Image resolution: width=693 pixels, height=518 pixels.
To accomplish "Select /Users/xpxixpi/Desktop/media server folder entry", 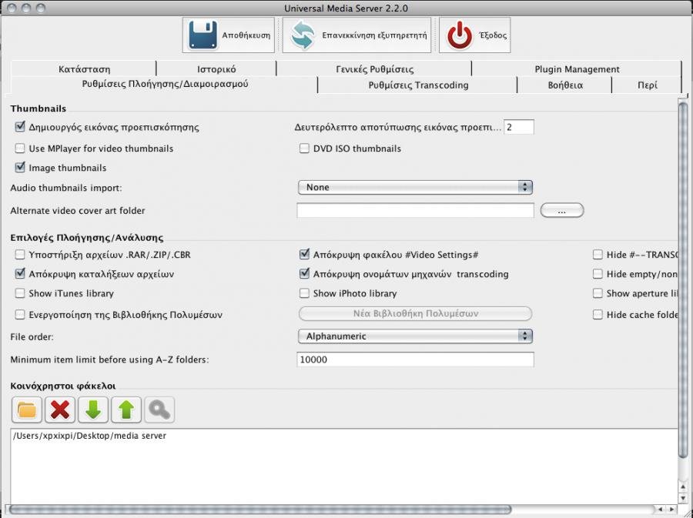I will click(90, 436).
